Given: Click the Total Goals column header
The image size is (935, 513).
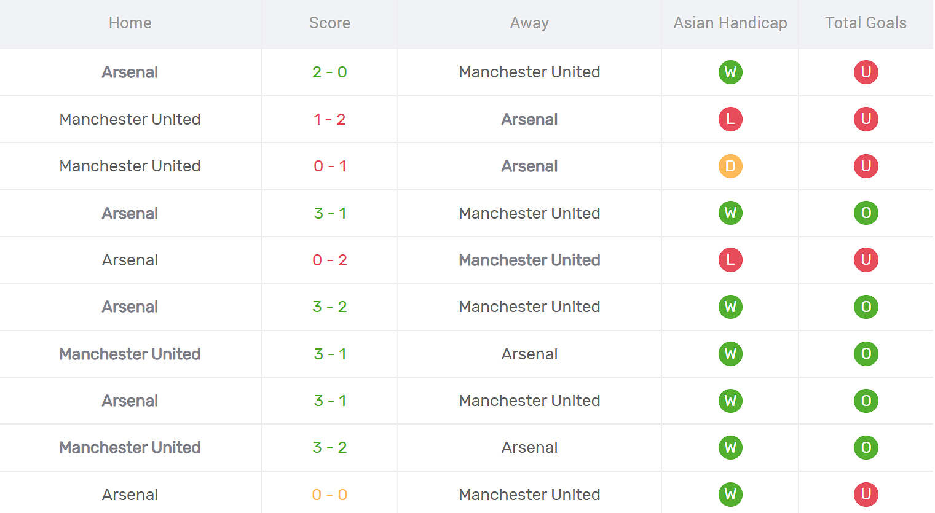Looking at the screenshot, I should pyautogui.click(x=866, y=23).
